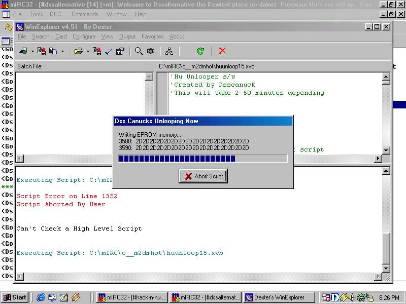This screenshot has height=304, width=406.
Task: Click the WinExplorer satellite title bar icon
Action: point(20,27)
